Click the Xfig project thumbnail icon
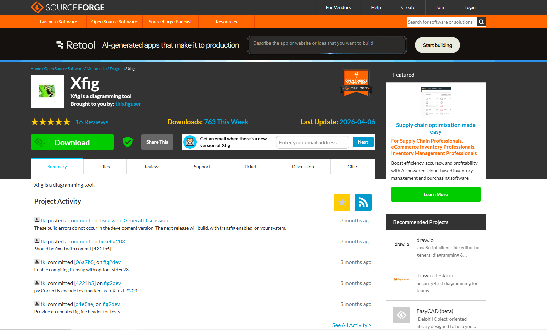547x330 pixels. tap(47, 91)
